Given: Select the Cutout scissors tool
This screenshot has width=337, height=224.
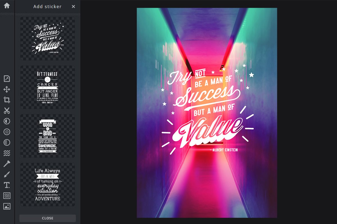Looking at the screenshot, I should click(x=7, y=111).
